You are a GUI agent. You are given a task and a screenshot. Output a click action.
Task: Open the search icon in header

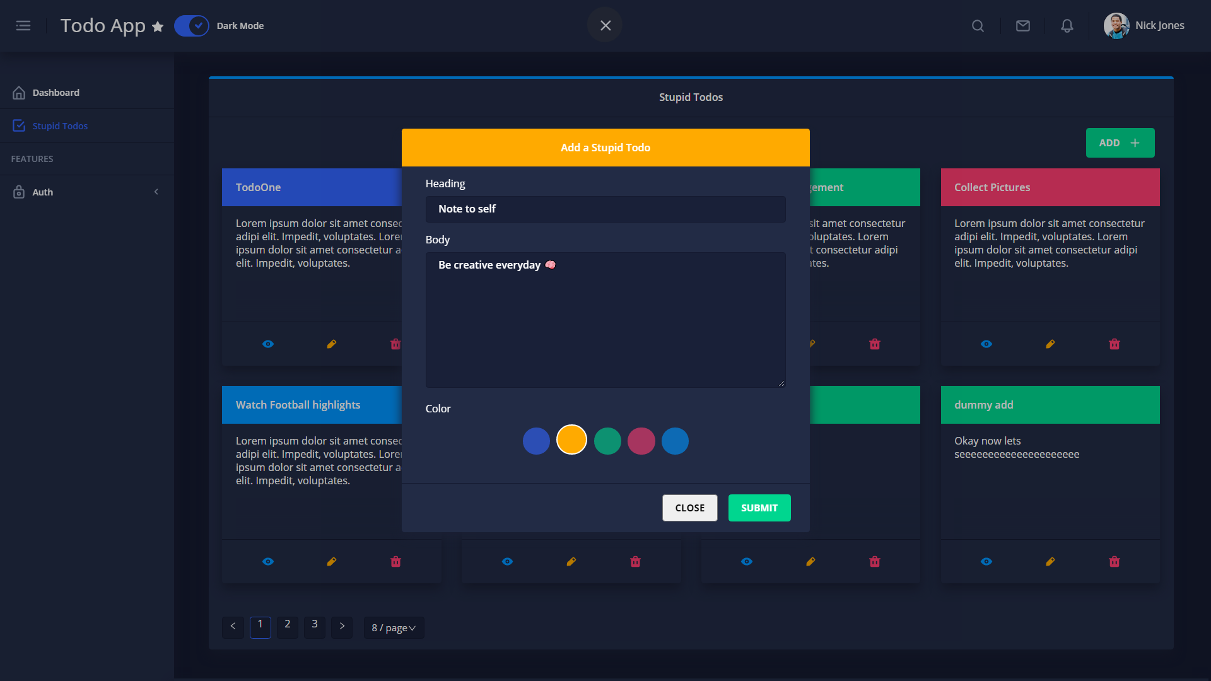[978, 26]
